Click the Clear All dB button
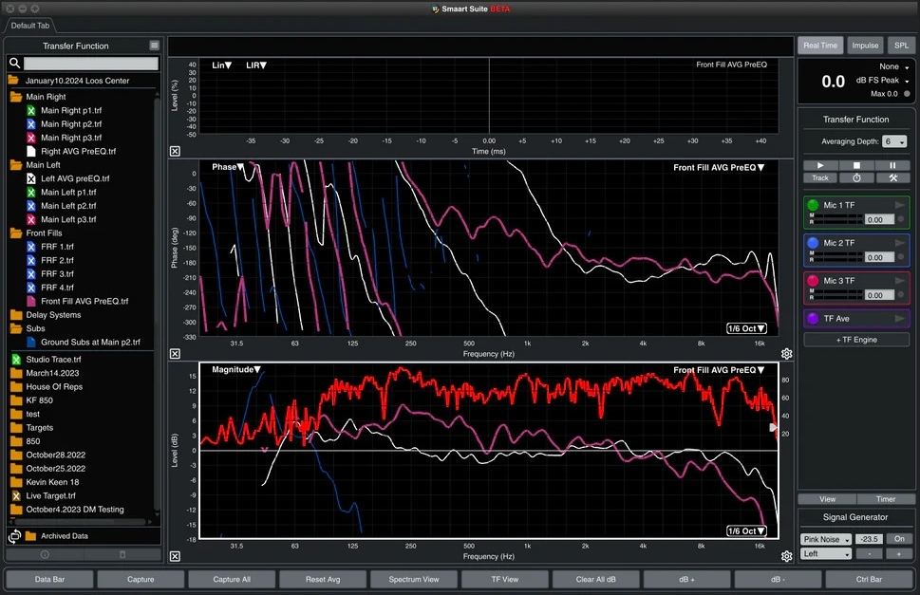Screen dimensions: 920x595 tap(595, 579)
